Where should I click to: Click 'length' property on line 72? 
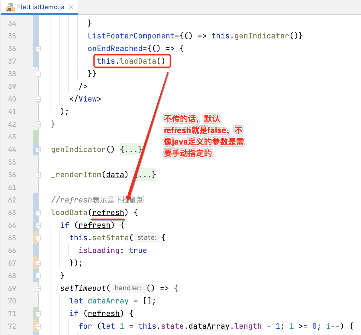248,326
